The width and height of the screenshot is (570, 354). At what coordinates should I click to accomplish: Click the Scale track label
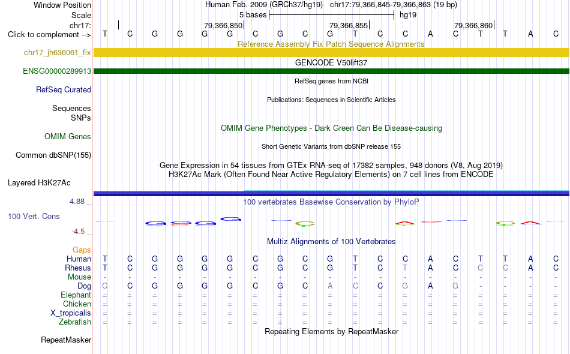pos(82,15)
